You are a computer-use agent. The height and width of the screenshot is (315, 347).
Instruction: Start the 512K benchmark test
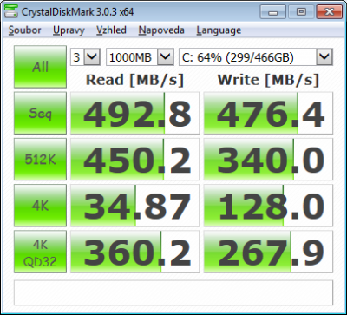click(x=40, y=160)
